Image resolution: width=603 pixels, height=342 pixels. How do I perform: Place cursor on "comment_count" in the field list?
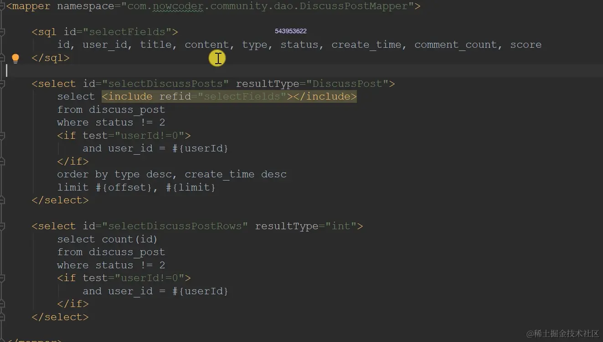[455, 45]
